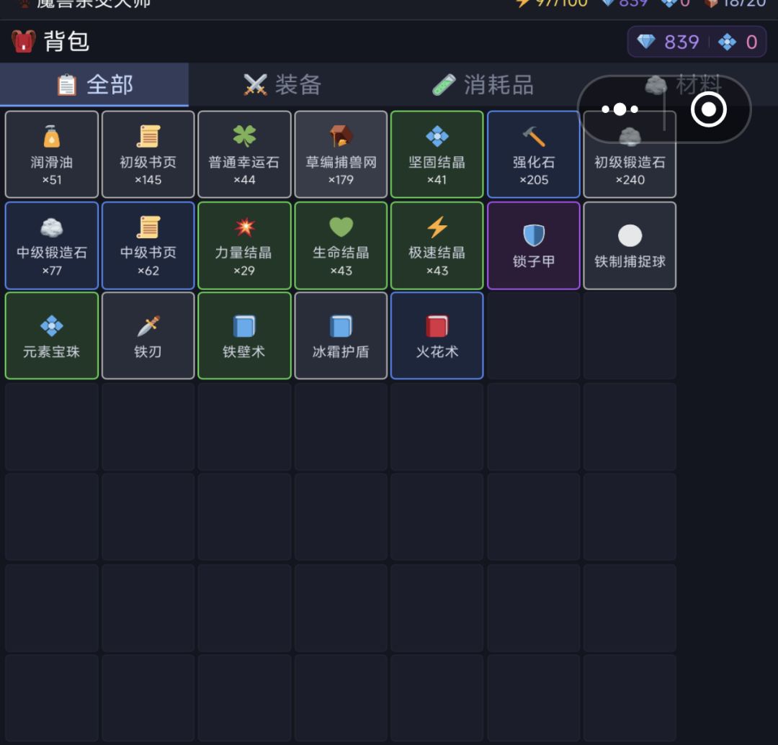Switch to the 全部 tab
The height and width of the screenshot is (745, 778).
[x=94, y=85]
